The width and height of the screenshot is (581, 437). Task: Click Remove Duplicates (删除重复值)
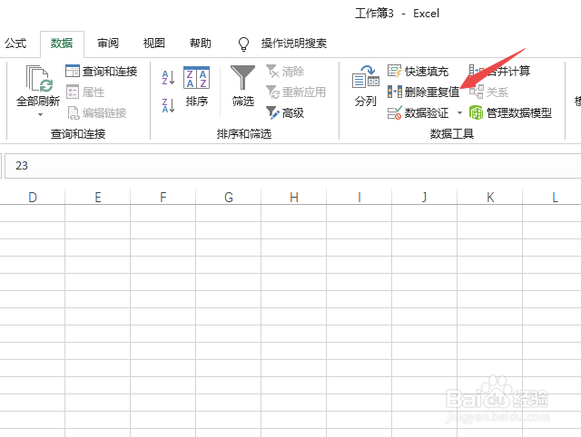[423, 92]
